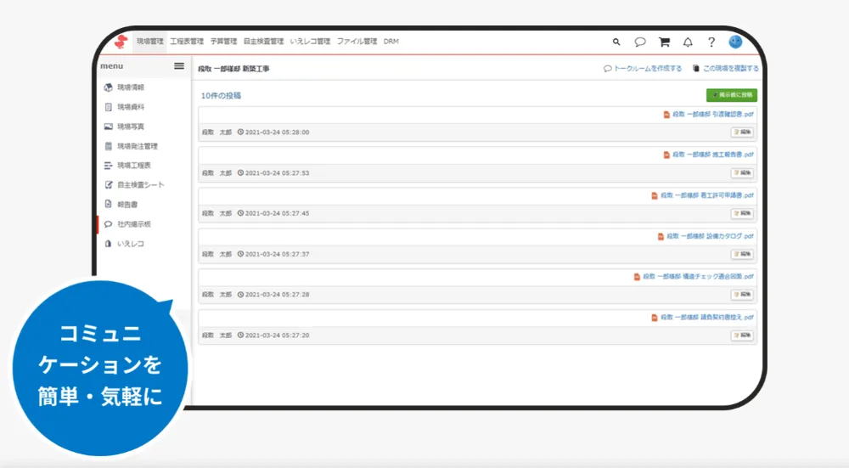Click 編集 button for the 引渡確認書.pdf post
The width and height of the screenshot is (849, 468).
742,133
